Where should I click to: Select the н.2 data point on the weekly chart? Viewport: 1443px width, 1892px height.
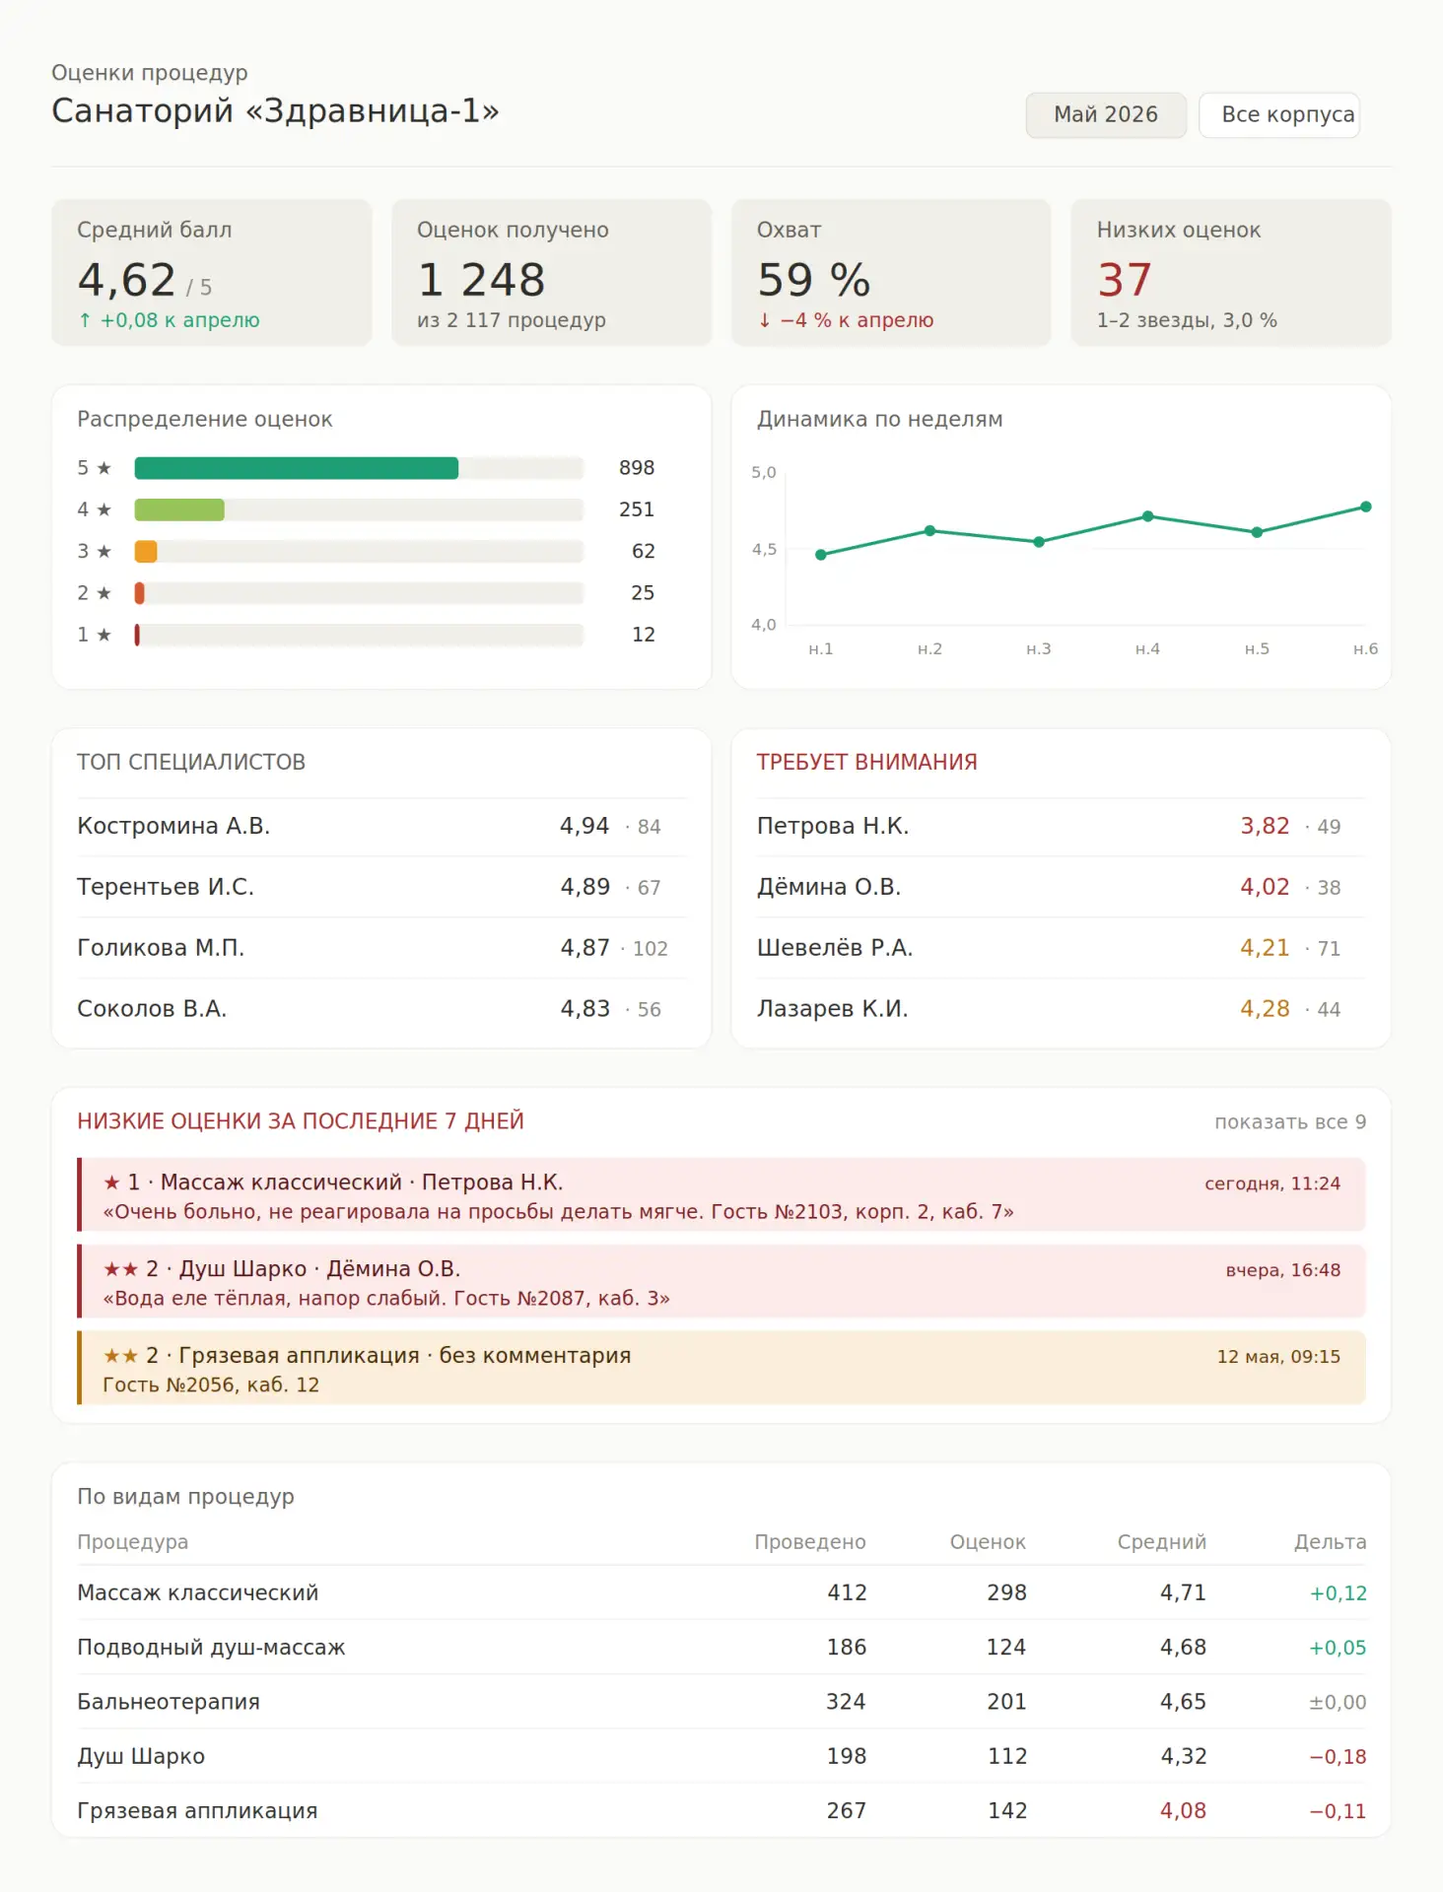929,531
